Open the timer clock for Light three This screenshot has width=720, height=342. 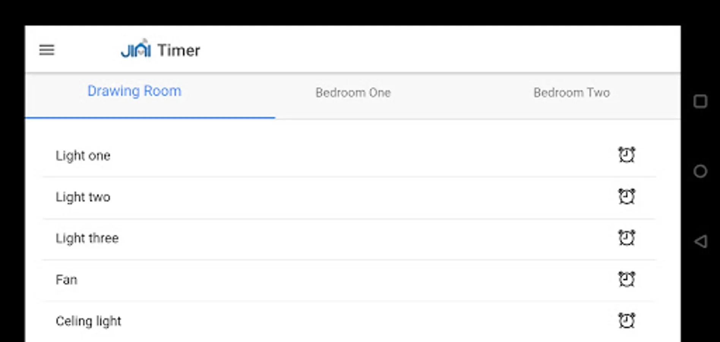click(x=626, y=238)
